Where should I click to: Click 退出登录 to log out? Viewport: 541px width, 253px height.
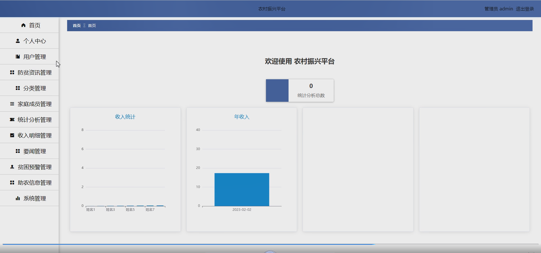pyautogui.click(x=525, y=8)
